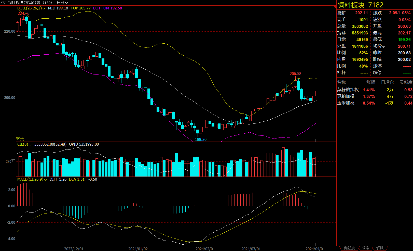Click the red corner triangle at top of quote panel
The width and height of the screenshot is (413, 251).
pyautogui.click(x=335, y=7)
